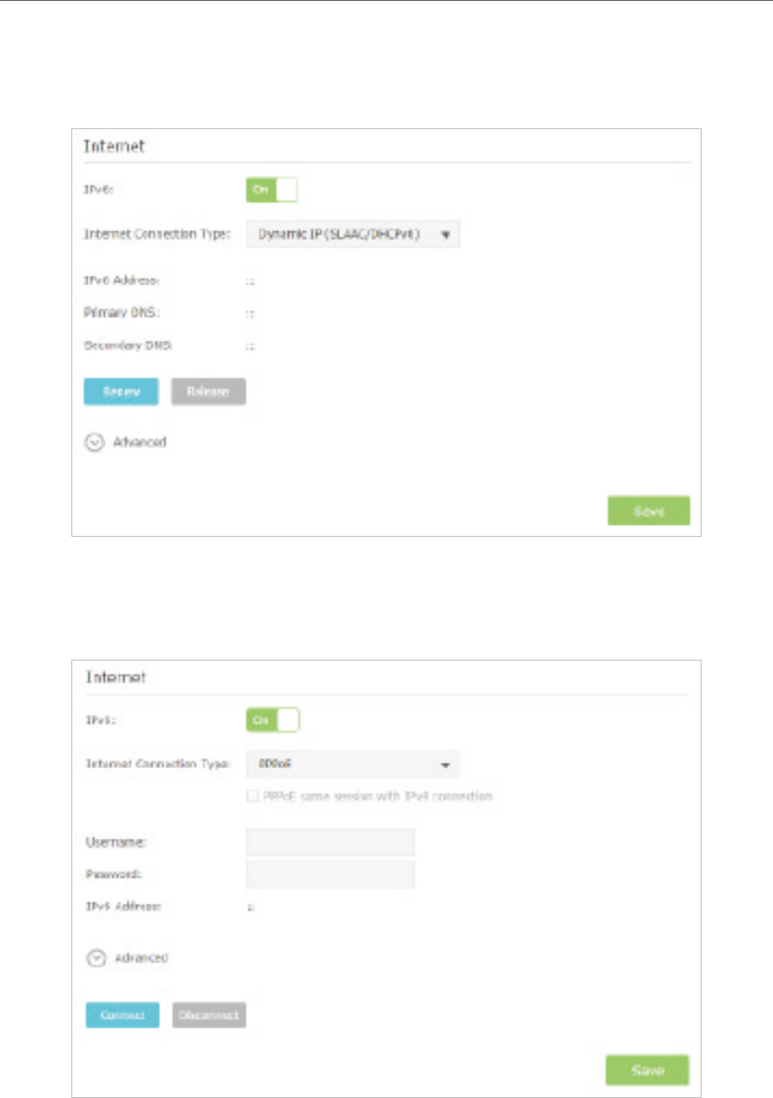The height and width of the screenshot is (1098, 773).
Task: Click the down arrow icon on PPPoE dropdown
Action: [x=445, y=765]
